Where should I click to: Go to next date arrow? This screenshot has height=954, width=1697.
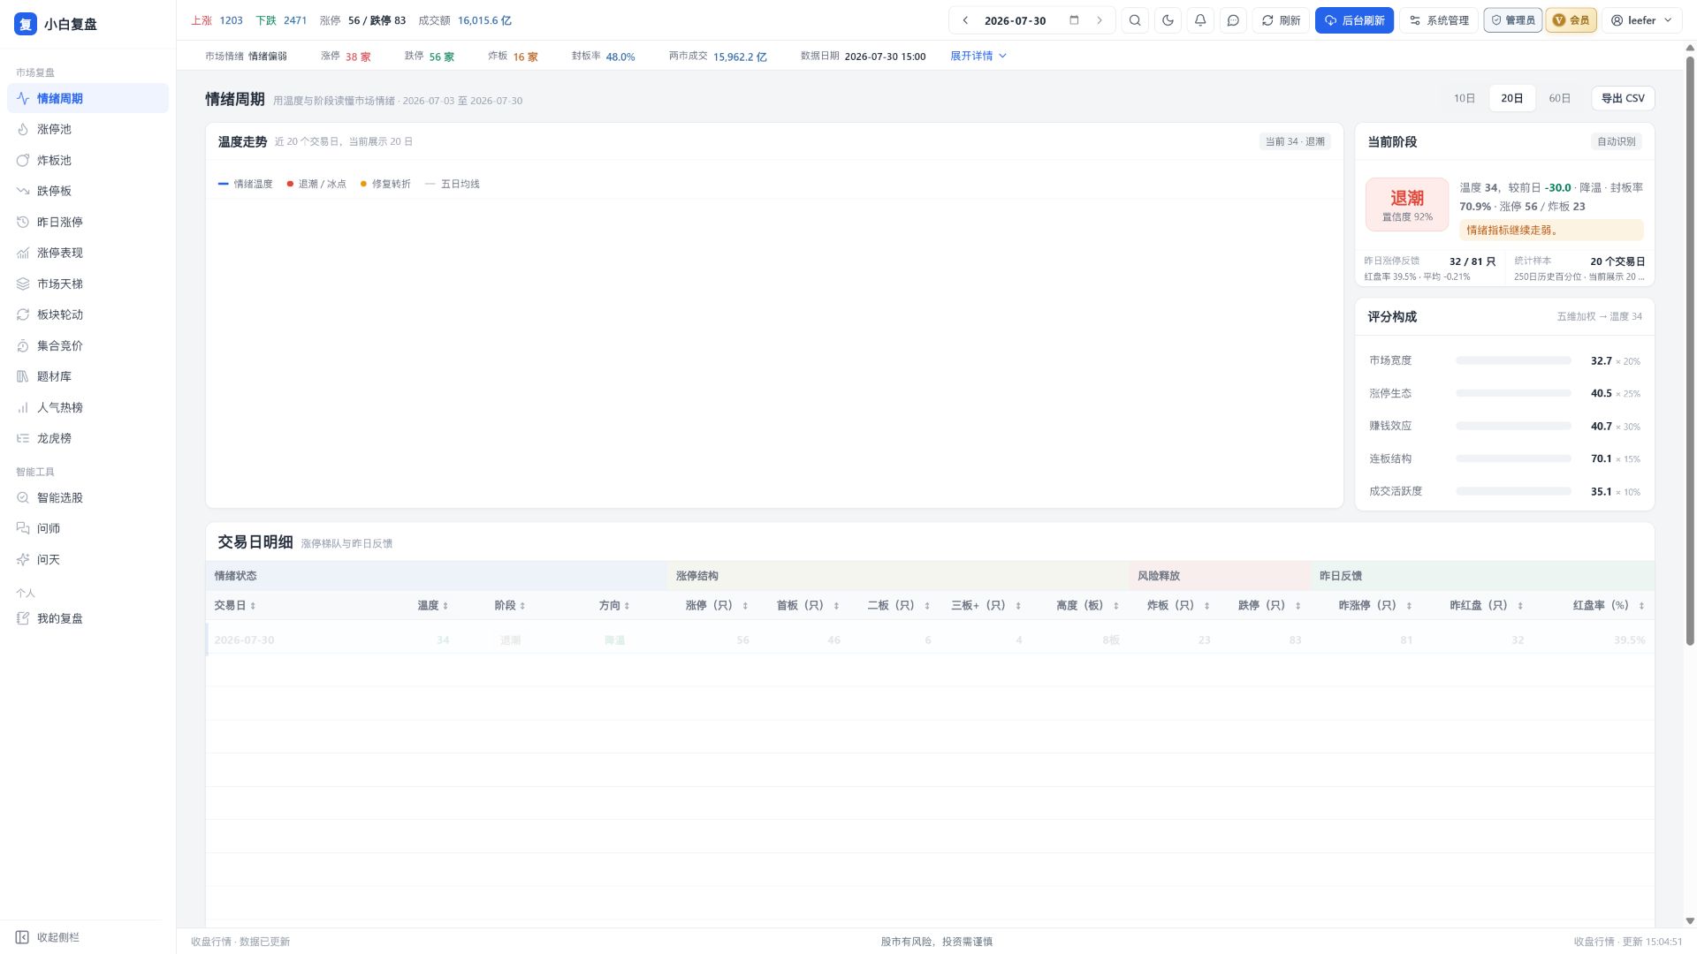[1100, 20]
